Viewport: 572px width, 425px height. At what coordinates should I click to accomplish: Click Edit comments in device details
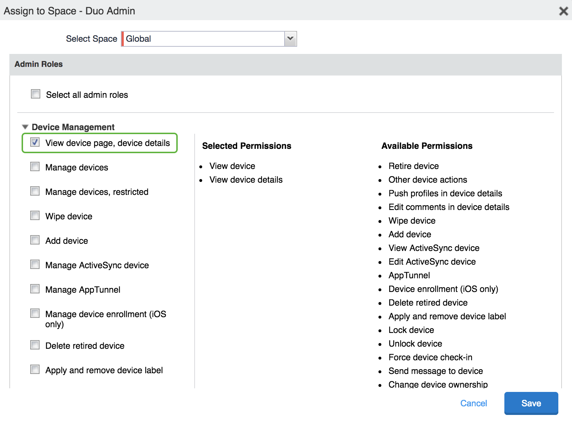click(449, 207)
